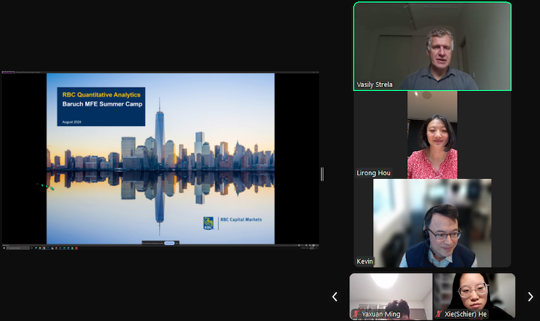Image resolution: width=540 pixels, height=321 pixels.
Task: Click Xie(Schier) He's muted microphone icon
Action: [x=438, y=314]
